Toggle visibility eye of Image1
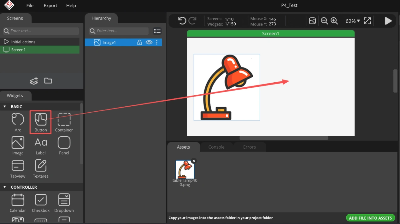This screenshot has width=400, height=224. point(149,42)
